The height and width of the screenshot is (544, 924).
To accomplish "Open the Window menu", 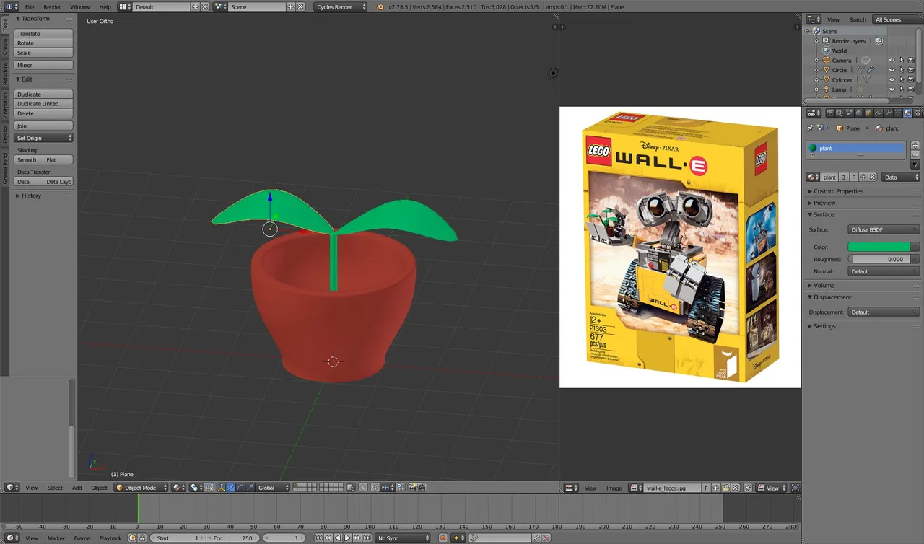I will tap(79, 6).
